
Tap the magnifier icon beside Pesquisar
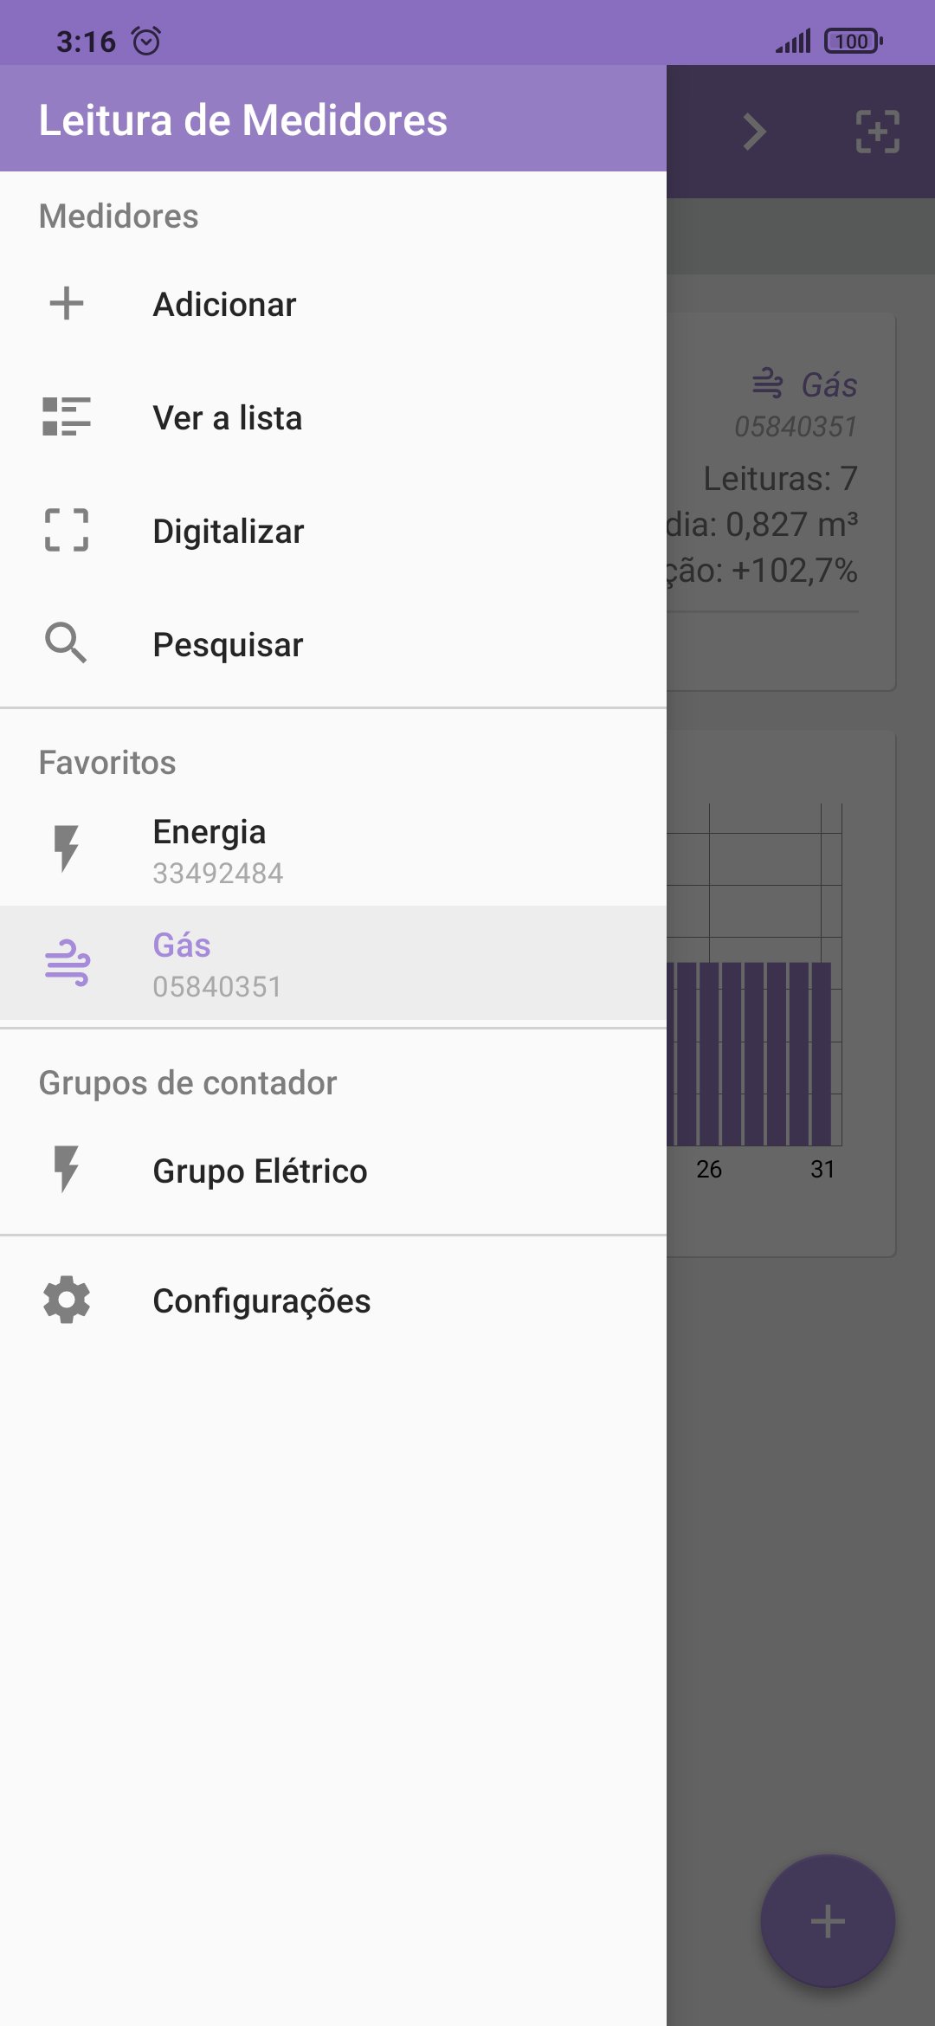67,643
